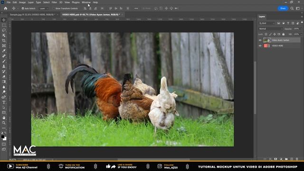
Task: Select the Zoom tool
Action: (4, 123)
